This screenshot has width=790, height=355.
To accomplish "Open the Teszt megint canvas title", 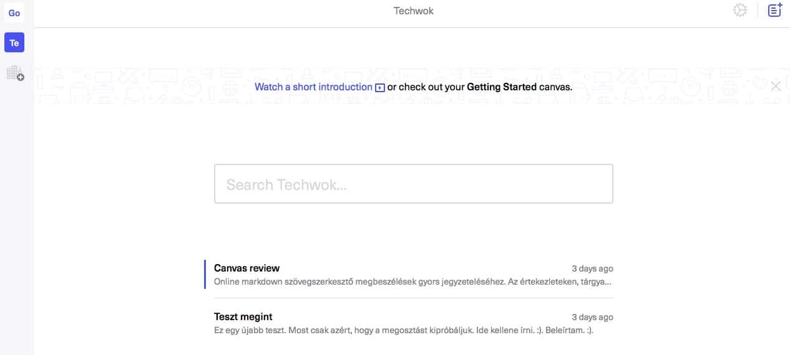I will [243, 317].
